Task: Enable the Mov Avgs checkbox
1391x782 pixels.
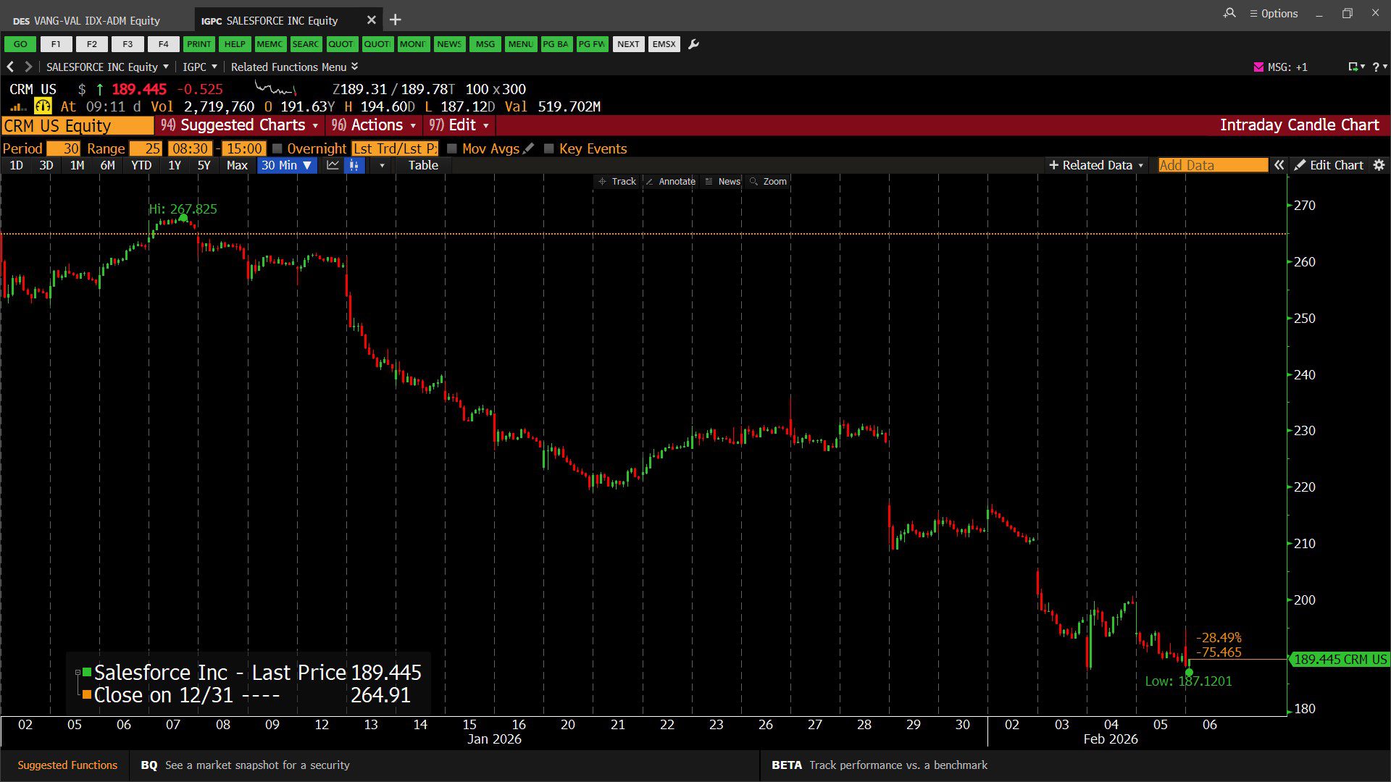Action: tap(452, 148)
